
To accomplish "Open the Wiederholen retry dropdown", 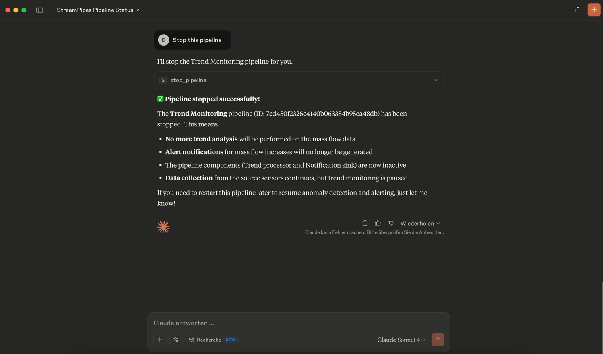I will (x=420, y=224).
